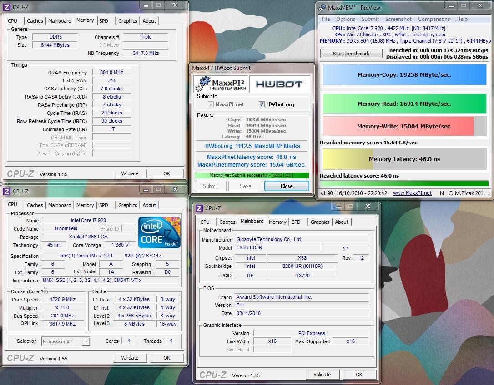Click the 'Triple' channels value
This screenshot has height=385, width=494.
[x=146, y=37]
